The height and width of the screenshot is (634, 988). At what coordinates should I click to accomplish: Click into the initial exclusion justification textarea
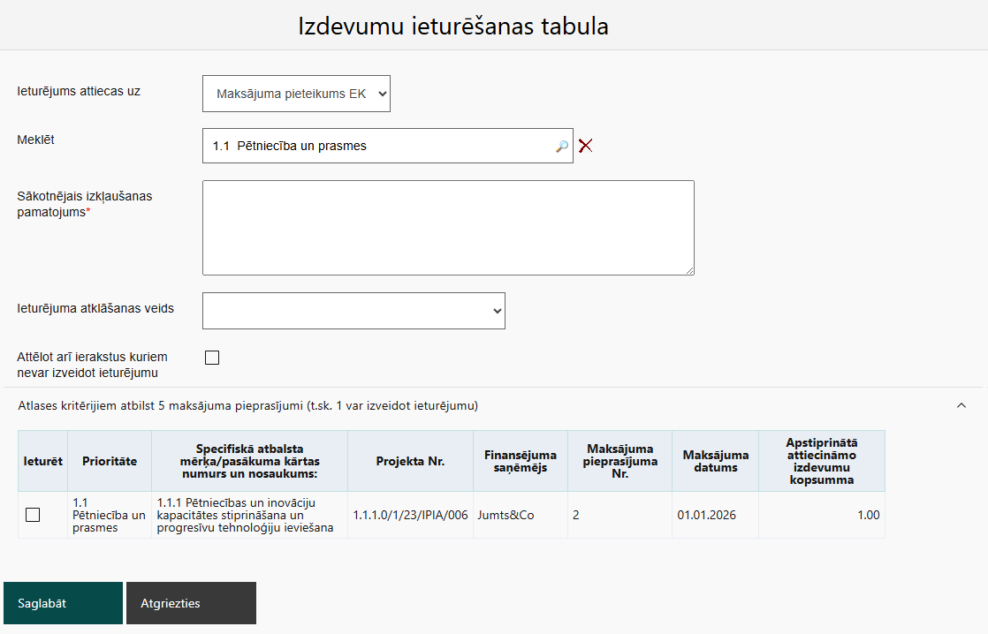[x=448, y=228]
